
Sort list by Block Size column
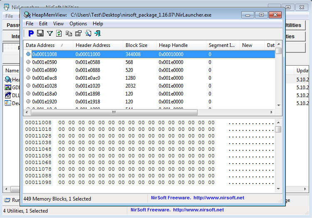coord(136,45)
